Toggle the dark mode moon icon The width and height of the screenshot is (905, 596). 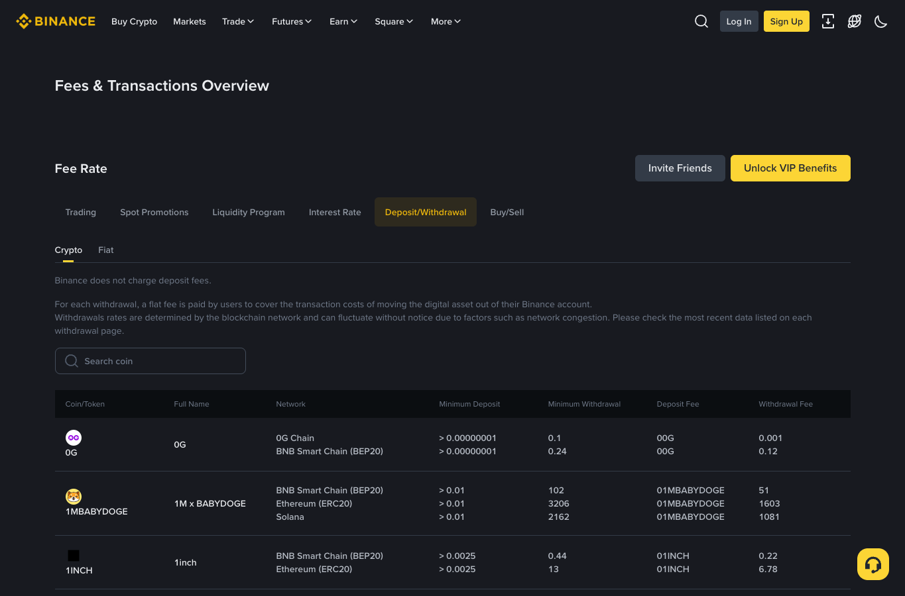tap(881, 21)
